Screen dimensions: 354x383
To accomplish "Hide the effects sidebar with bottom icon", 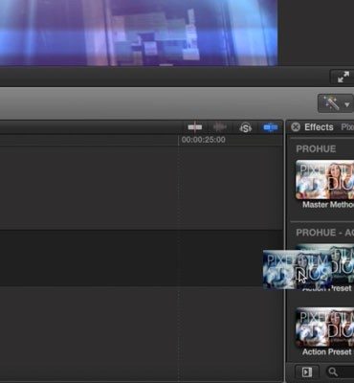I will pos(306,372).
